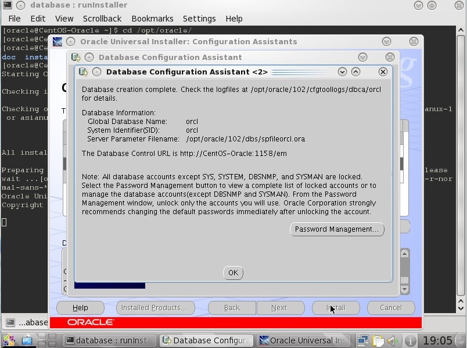This screenshot has width=467, height=348.
Task: Maximize Database Configuration Assistant <2> with up chevron
Action: coord(355,72)
